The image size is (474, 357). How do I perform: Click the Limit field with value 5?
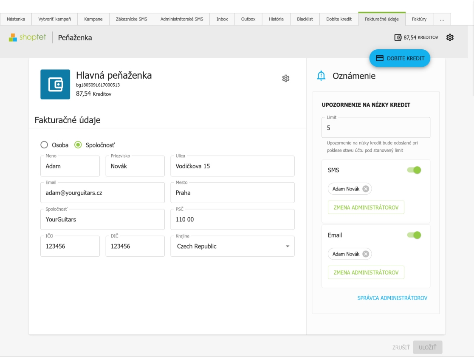[x=376, y=127]
